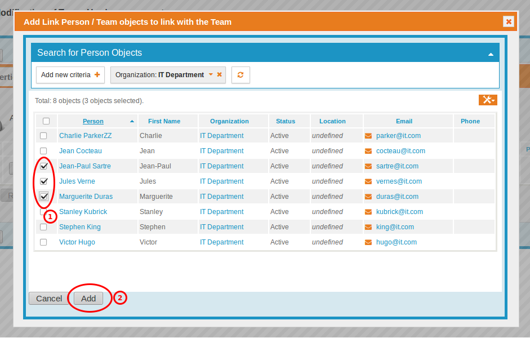
Task: Uncheck Jules Verne's selection checkbox
Action: pyautogui.click(x=43, y=181)
